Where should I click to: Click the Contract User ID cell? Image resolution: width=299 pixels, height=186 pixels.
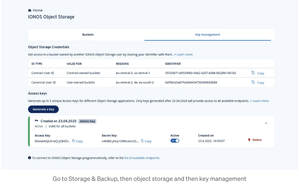pos(43,73)
